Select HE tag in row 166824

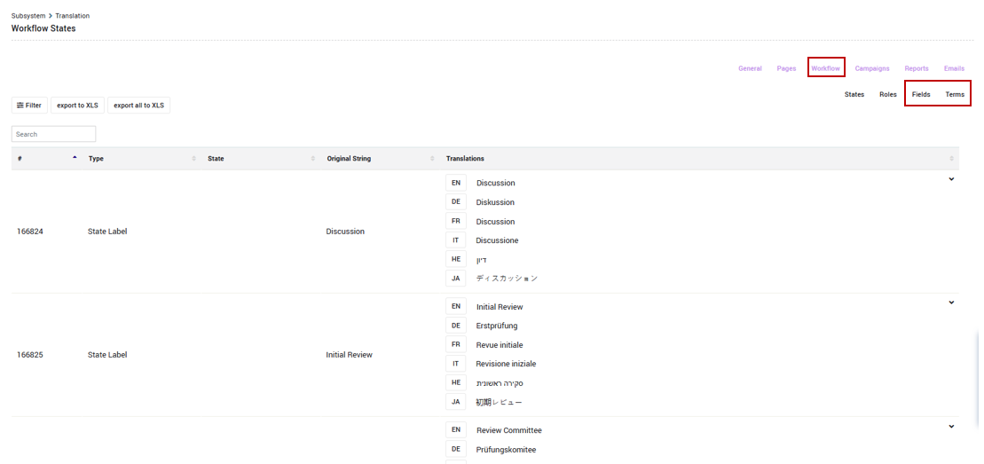(x=456, y=259)
